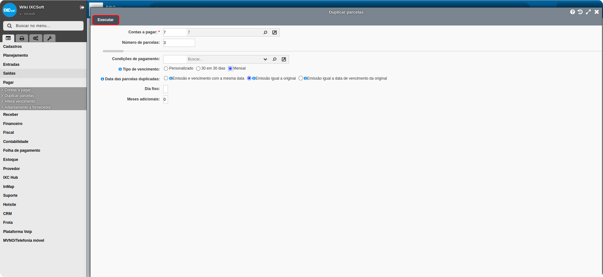Expand Receber menu section
This screenshot has width=603, height=277.
(43, 115)
